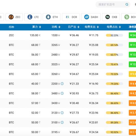Open info icon beside 2200 W
Screen dimensions: 136x136
62,84
